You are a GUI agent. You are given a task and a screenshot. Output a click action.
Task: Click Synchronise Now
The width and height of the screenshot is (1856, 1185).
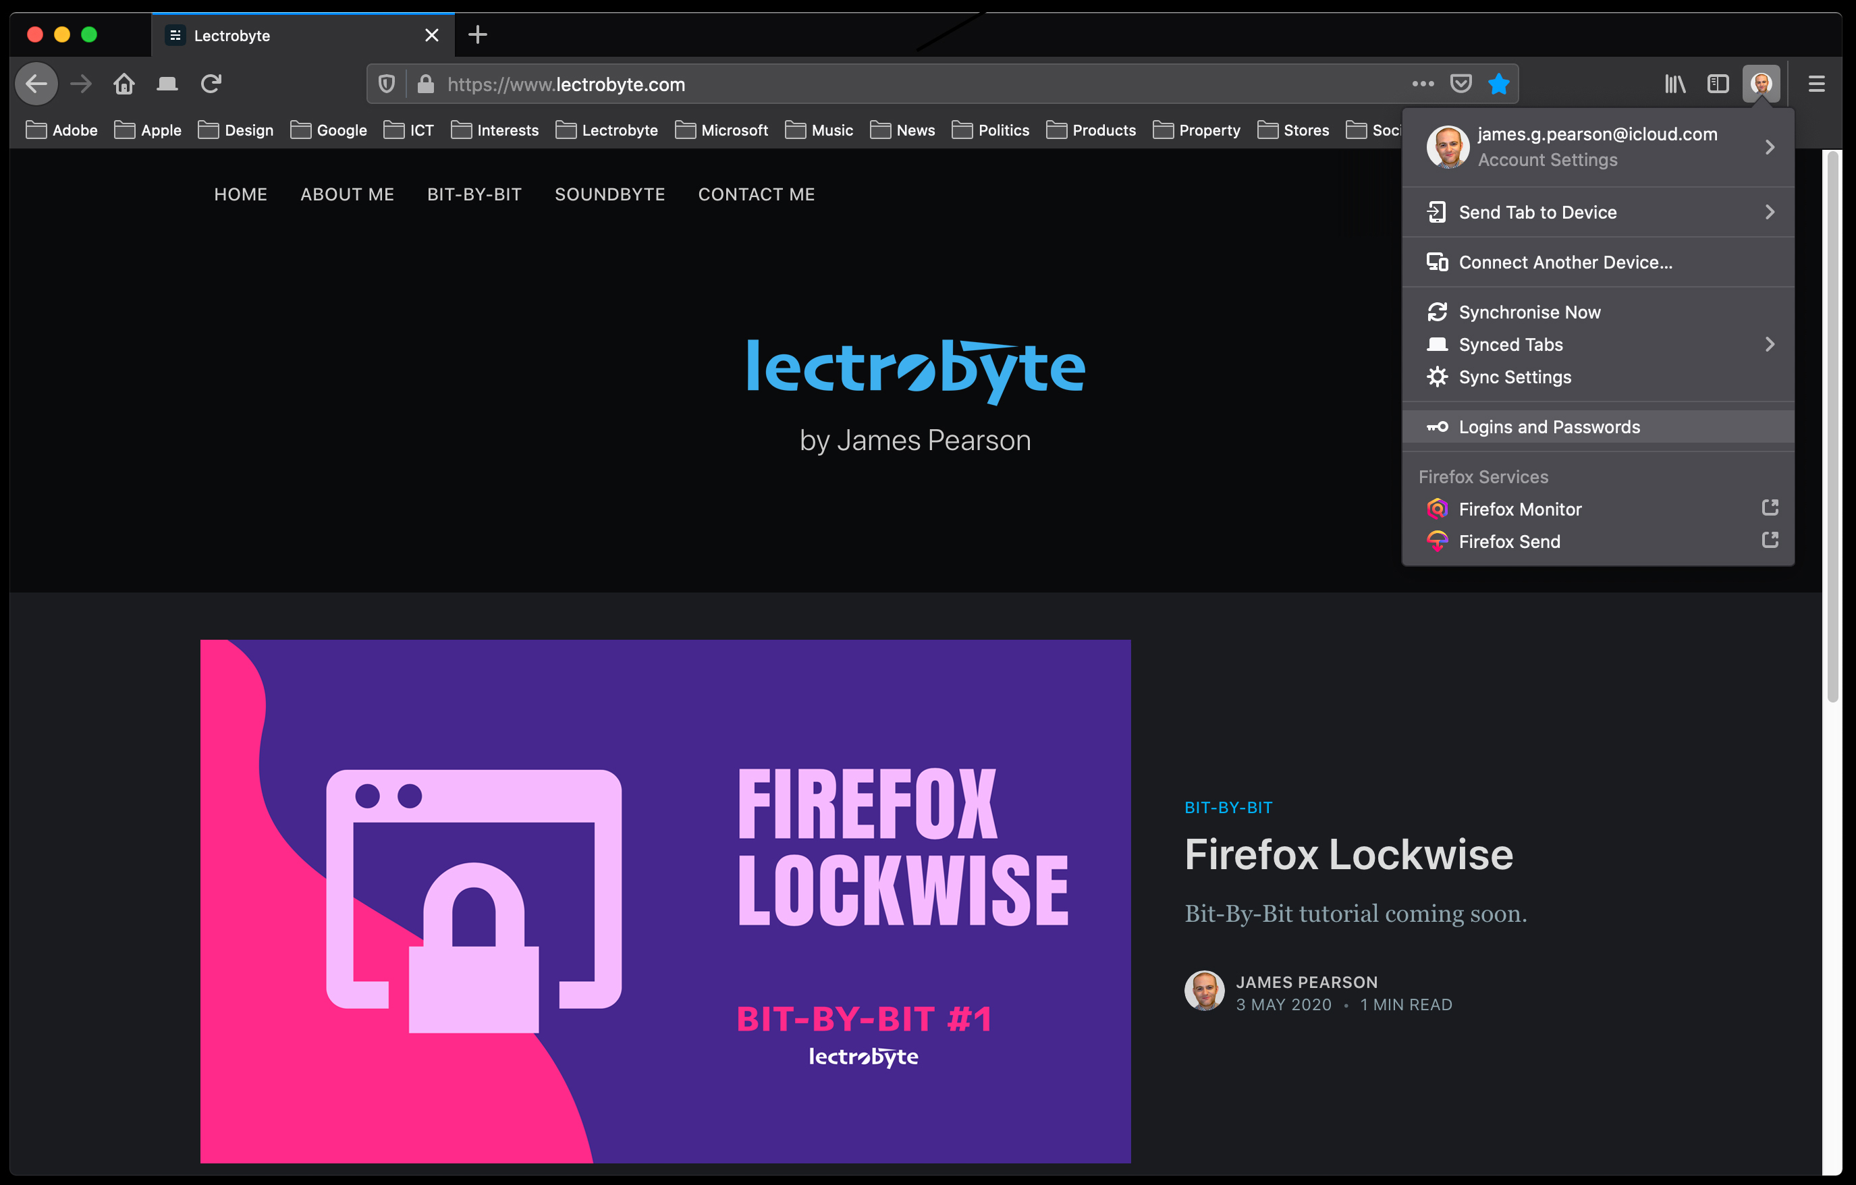click(x=1599, y=313)
